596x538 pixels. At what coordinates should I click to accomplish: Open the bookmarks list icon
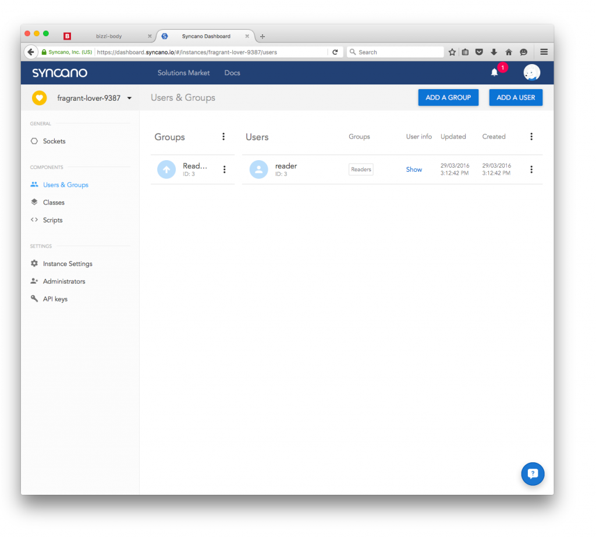[x=465, y=52]
